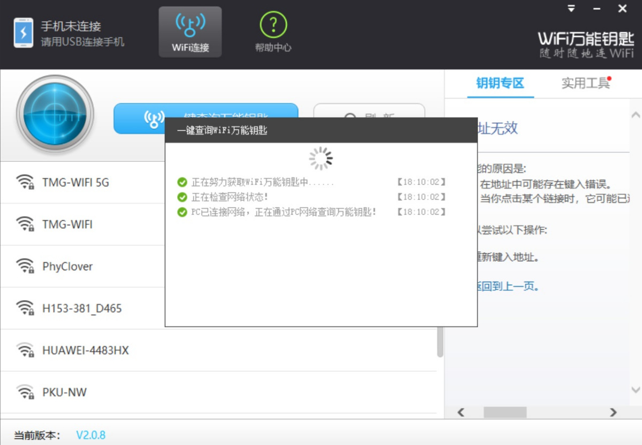Switch to the 钥钥专区 tab
The height and width of the screenshot is (445, 642).
coord(500,83)
